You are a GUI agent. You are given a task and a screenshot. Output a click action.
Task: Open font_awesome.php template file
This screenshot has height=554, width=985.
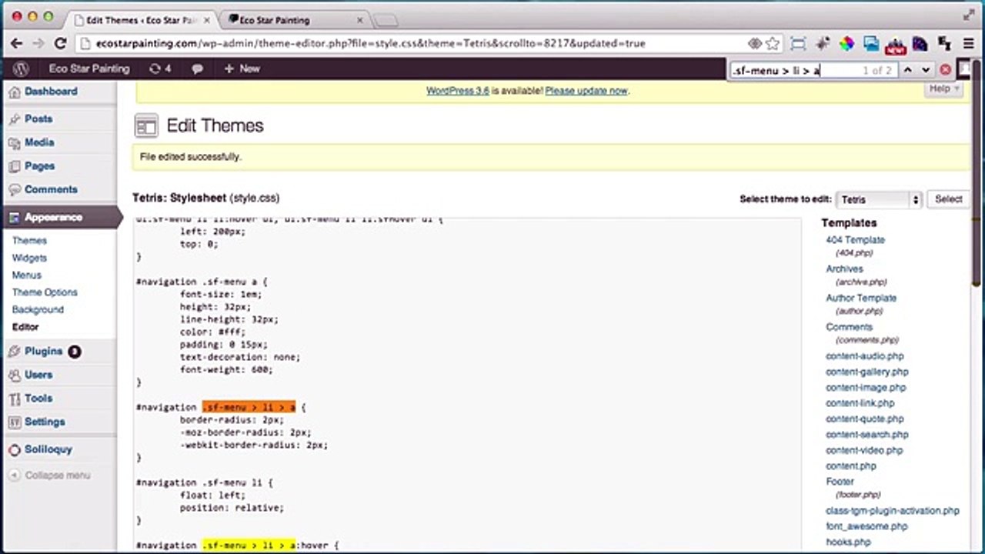(x=866, y=526)
